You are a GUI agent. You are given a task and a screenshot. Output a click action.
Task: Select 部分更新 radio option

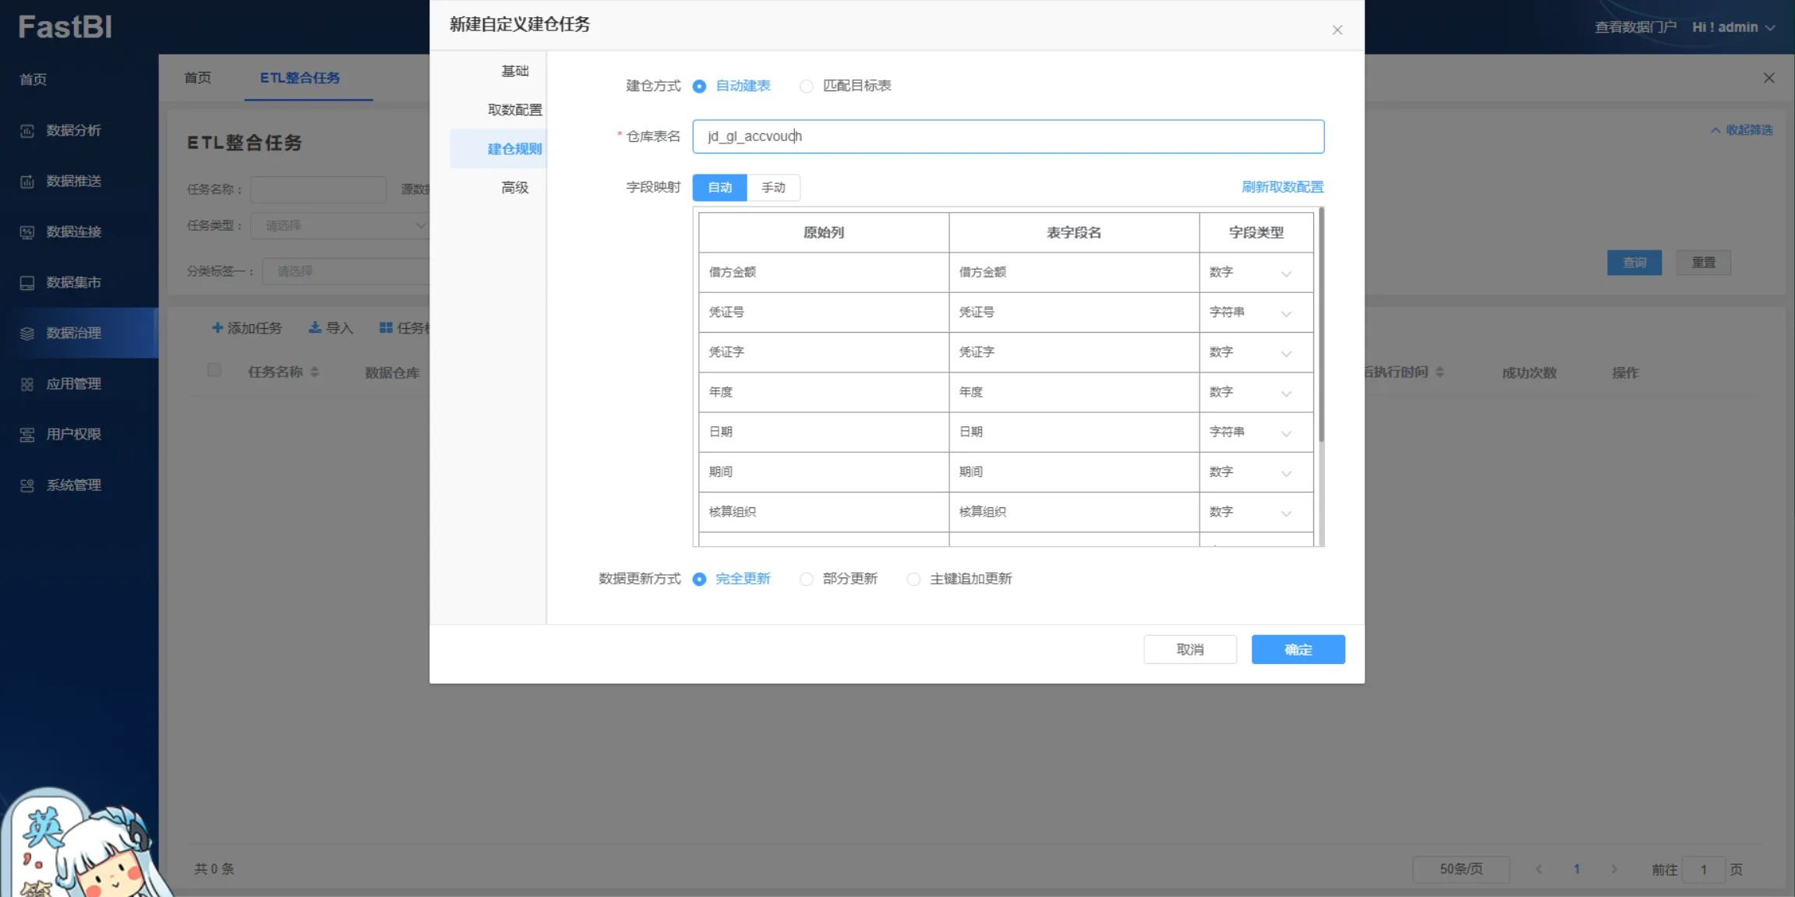coord(807,579)
